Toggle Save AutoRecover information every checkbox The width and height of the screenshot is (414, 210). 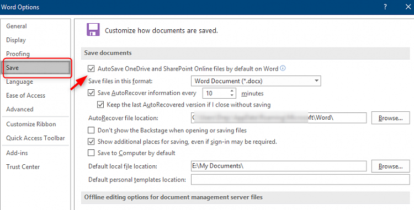91,93
